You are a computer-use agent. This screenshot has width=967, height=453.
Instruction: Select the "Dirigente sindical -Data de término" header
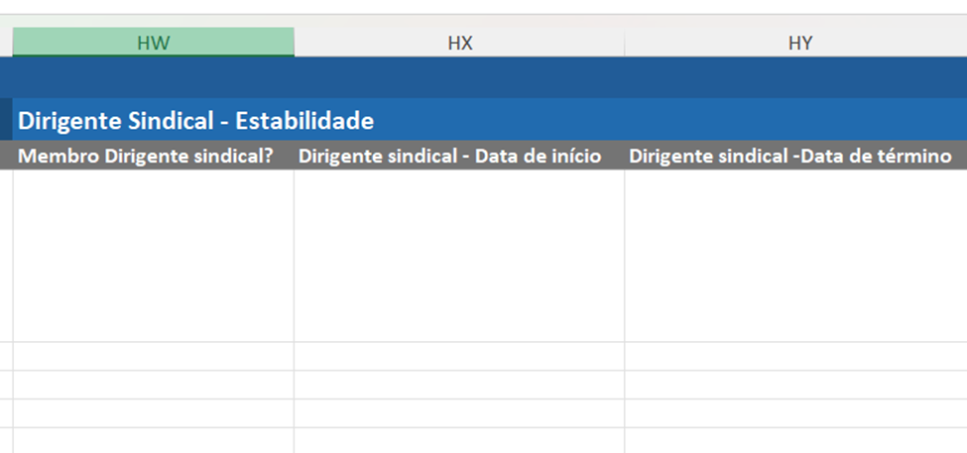790,157
